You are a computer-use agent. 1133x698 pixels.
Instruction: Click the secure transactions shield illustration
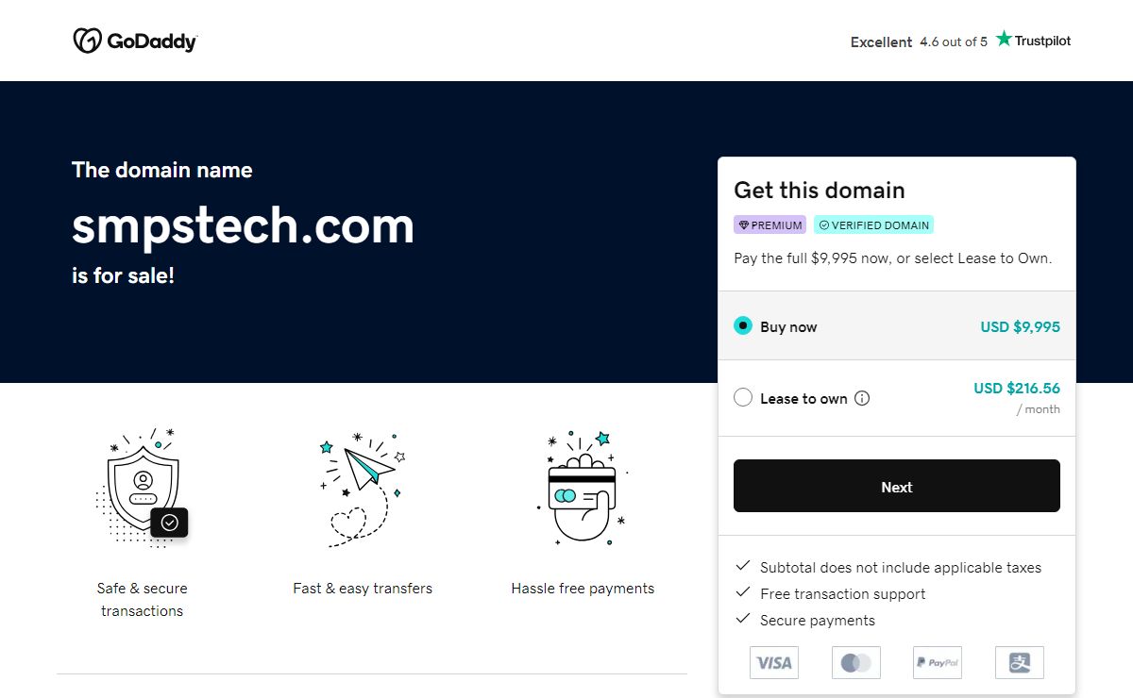point(143,488)
